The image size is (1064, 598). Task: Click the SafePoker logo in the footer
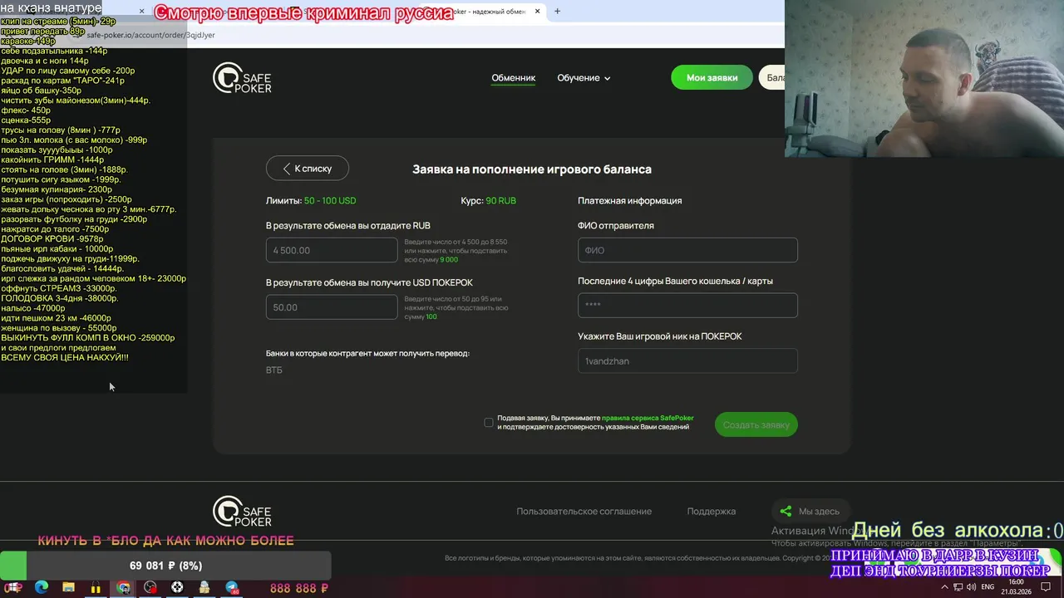[x=242, y=512]
